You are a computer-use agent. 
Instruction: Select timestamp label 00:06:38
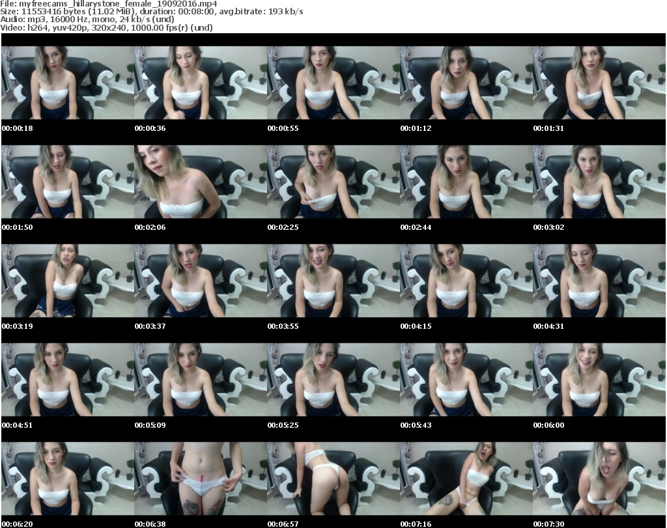(x=150, y=524)
